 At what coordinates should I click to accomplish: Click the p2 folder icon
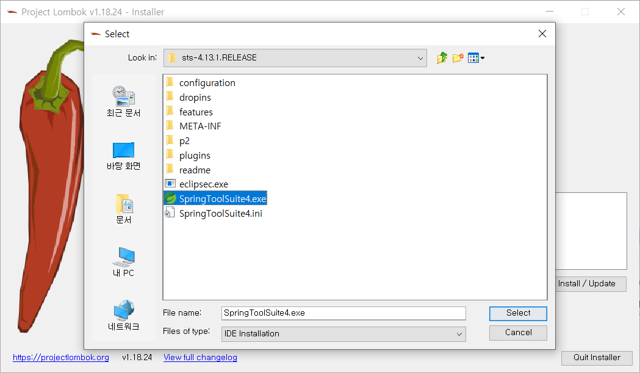click(x=170, y=140)
